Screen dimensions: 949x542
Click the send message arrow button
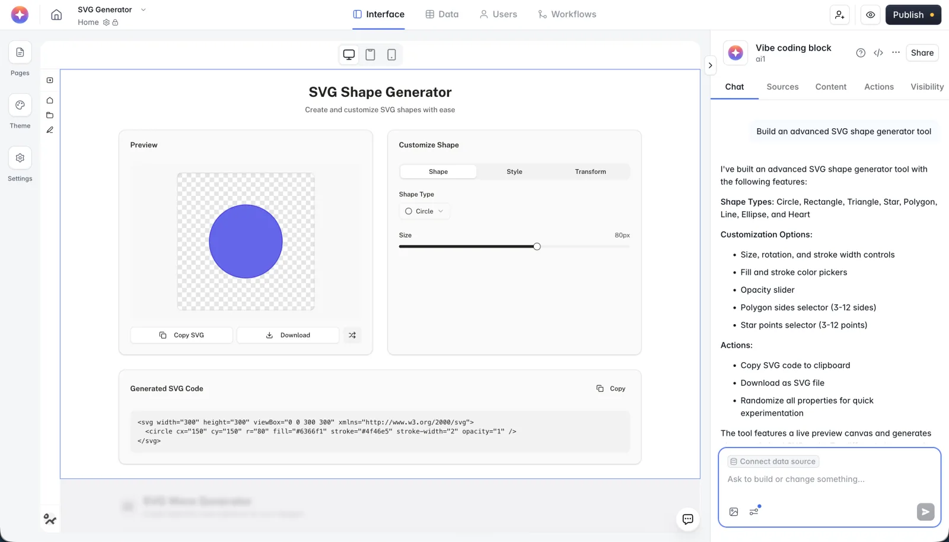pyautogui.click(x=925, y=512)
